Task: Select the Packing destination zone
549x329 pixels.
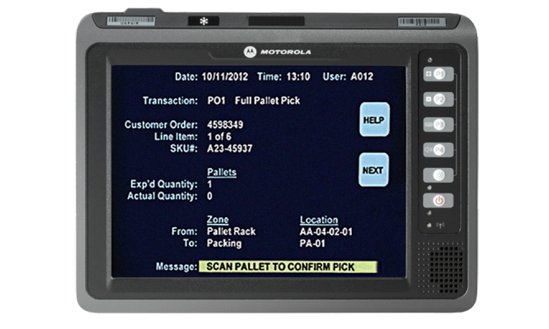Action: tap(224, 243)
